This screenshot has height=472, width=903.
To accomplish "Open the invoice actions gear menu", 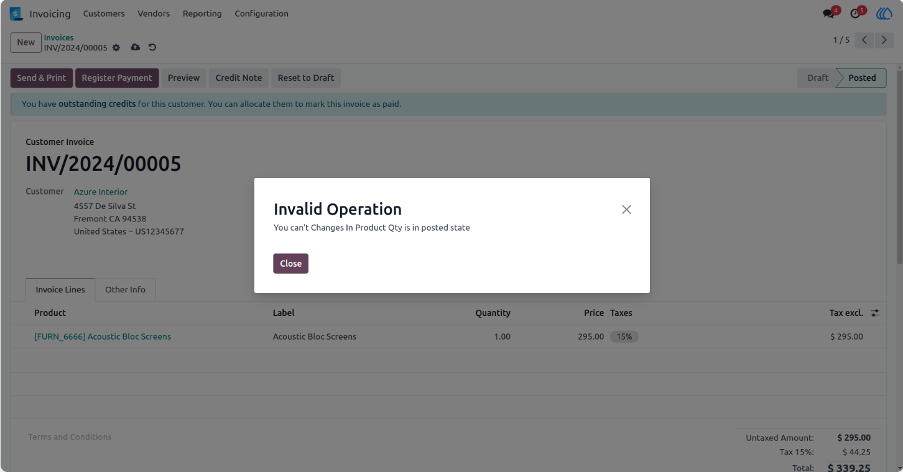I will [x=116, y=48].
